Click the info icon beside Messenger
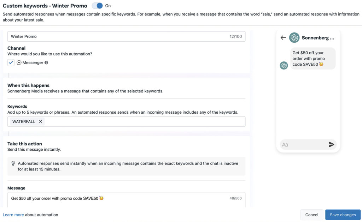The height and width of the screenshot is (222, 362). (46, 62)
